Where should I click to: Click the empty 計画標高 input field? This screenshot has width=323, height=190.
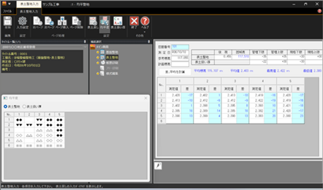pyautogui.click(x=180, y=64)
